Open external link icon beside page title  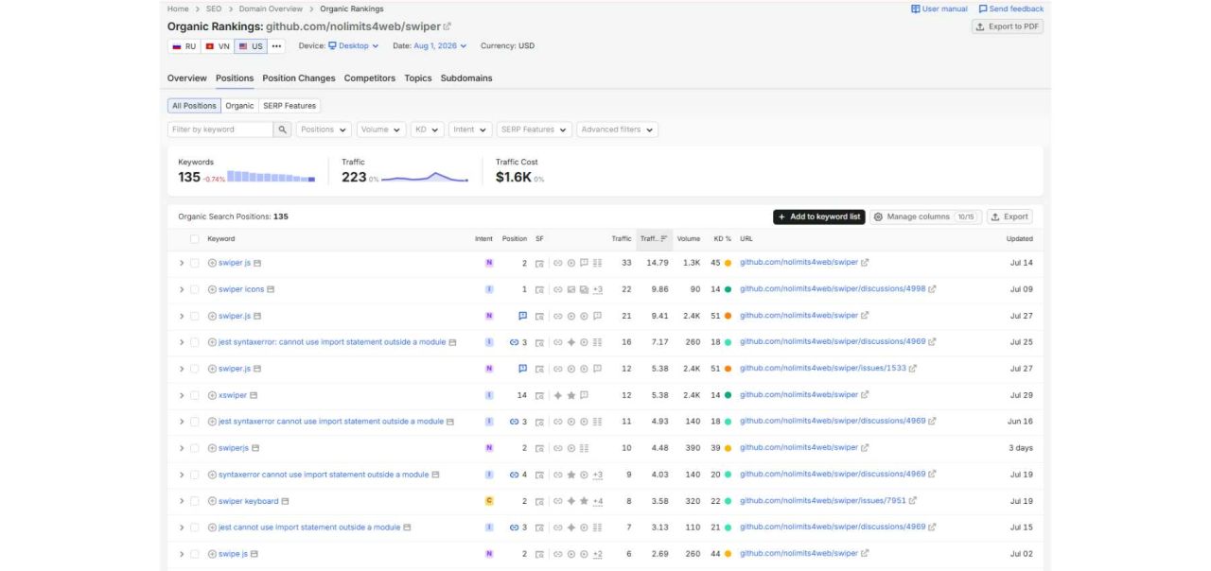[x=448, y=26]
